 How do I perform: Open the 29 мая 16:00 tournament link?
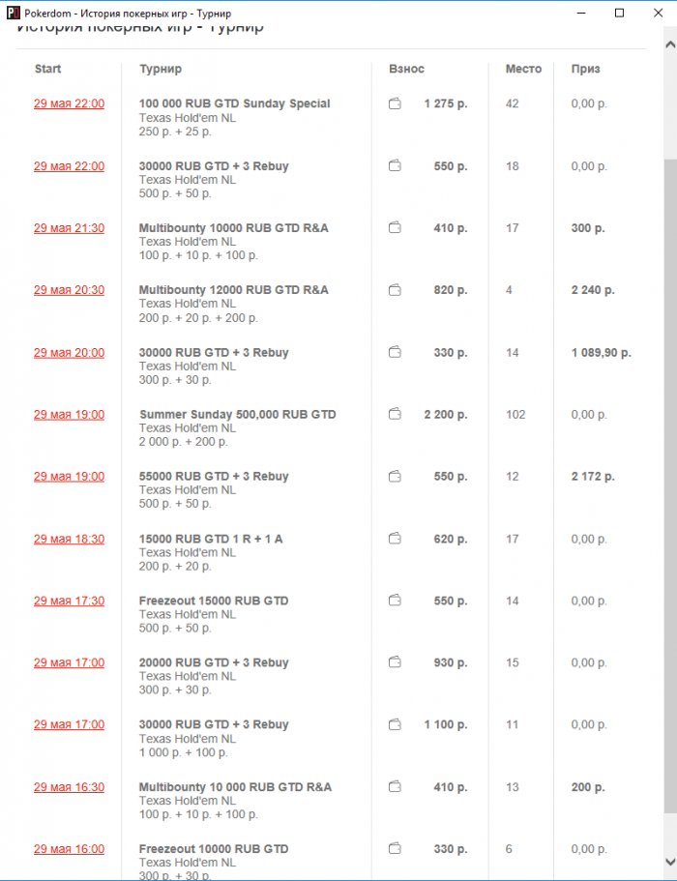(x=69, y=849)
